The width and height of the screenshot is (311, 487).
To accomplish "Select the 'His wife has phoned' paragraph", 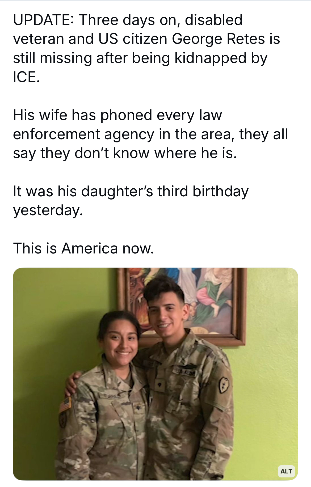I will [x=150, y=134].
